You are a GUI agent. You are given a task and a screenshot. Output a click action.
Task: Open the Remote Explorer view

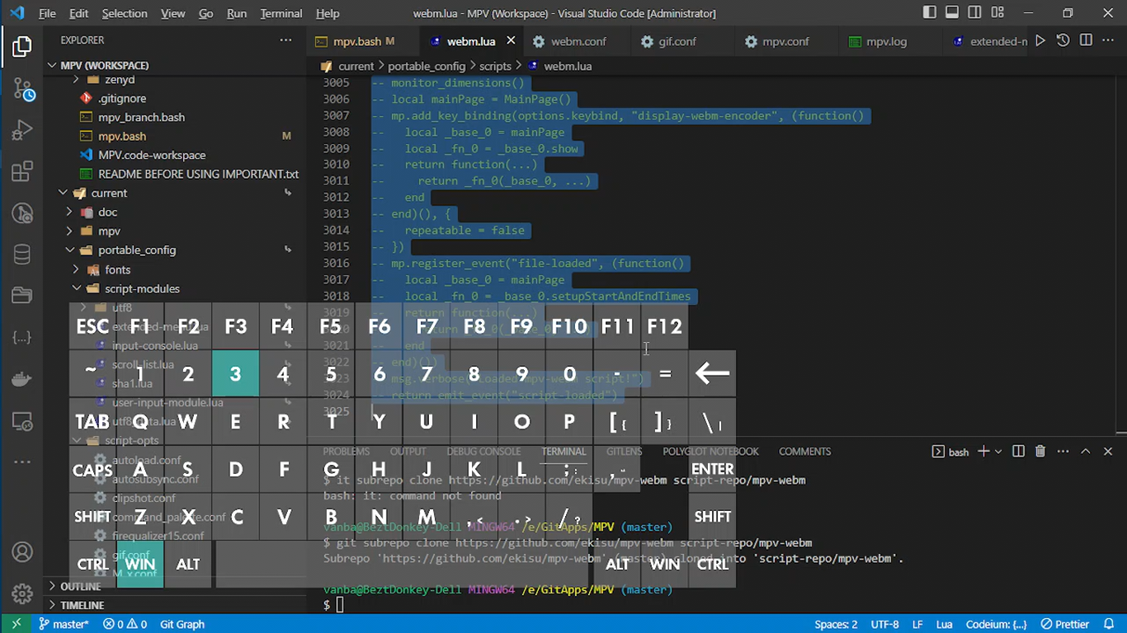tap(22, 421)
